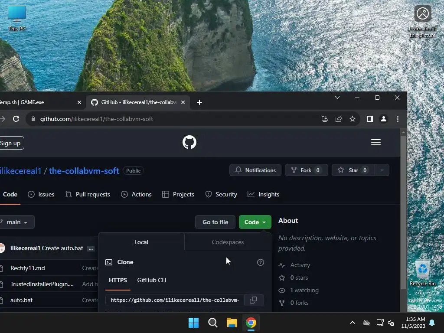
Task: Launch File Explorer from taskbar
Action: (x=232, y=323)
